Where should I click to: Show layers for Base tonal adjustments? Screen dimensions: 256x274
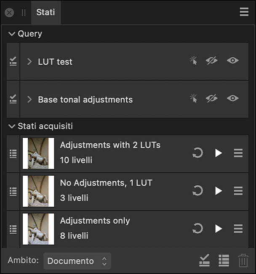[x=232, y=99]
